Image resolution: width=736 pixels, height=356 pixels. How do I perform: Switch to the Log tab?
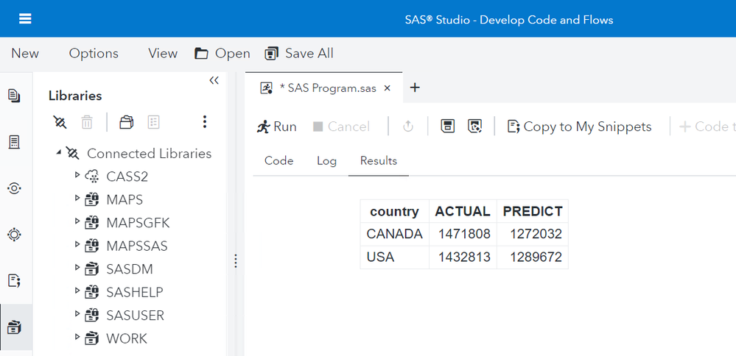(x=326, y=160)
